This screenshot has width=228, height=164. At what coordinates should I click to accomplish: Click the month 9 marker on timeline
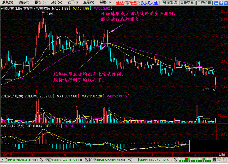tap(32, 155)
